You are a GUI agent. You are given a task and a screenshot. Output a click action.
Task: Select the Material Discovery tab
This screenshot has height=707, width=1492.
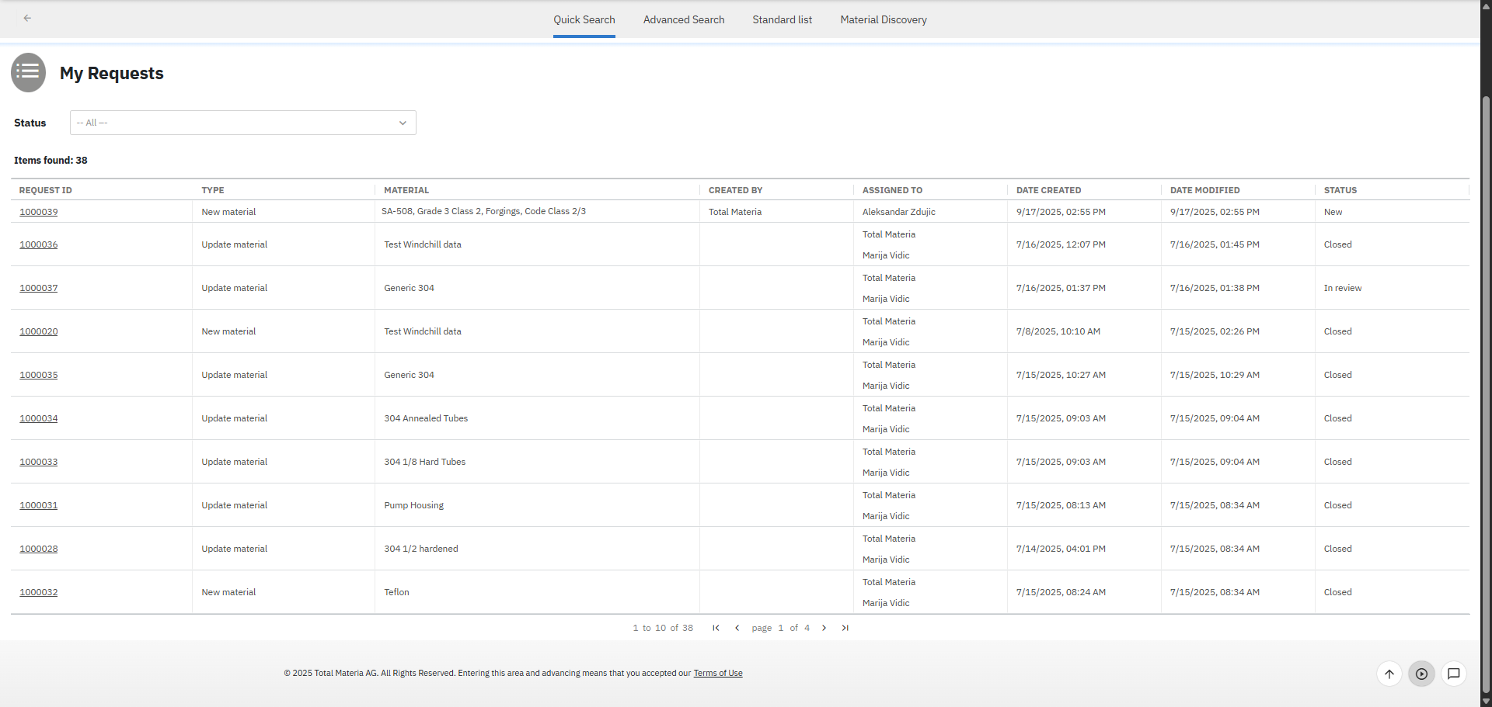pyautogui.click(x=883, y=19)
